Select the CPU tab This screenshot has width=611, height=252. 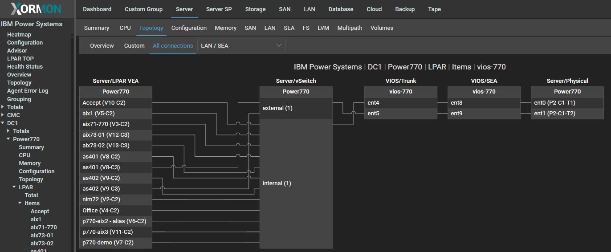tap(125, 28)
